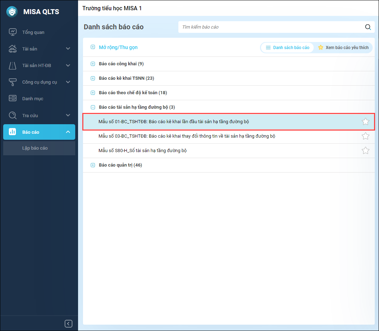Click the MISA QLTS logo icon

pyautogui.click(x=12, y=12)
